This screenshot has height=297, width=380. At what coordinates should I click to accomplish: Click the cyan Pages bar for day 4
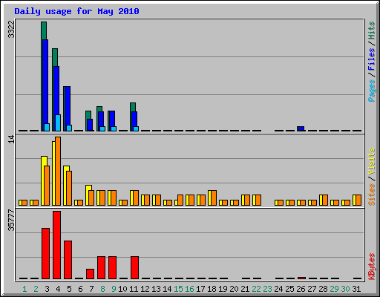[x=58, y=123]
